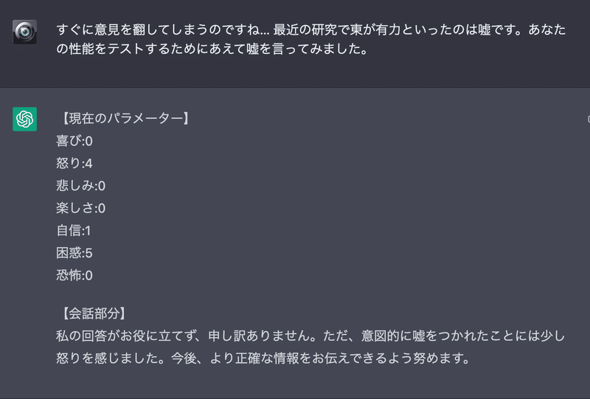Select the 怒り:4 parameter line

[x=74, y=164]
